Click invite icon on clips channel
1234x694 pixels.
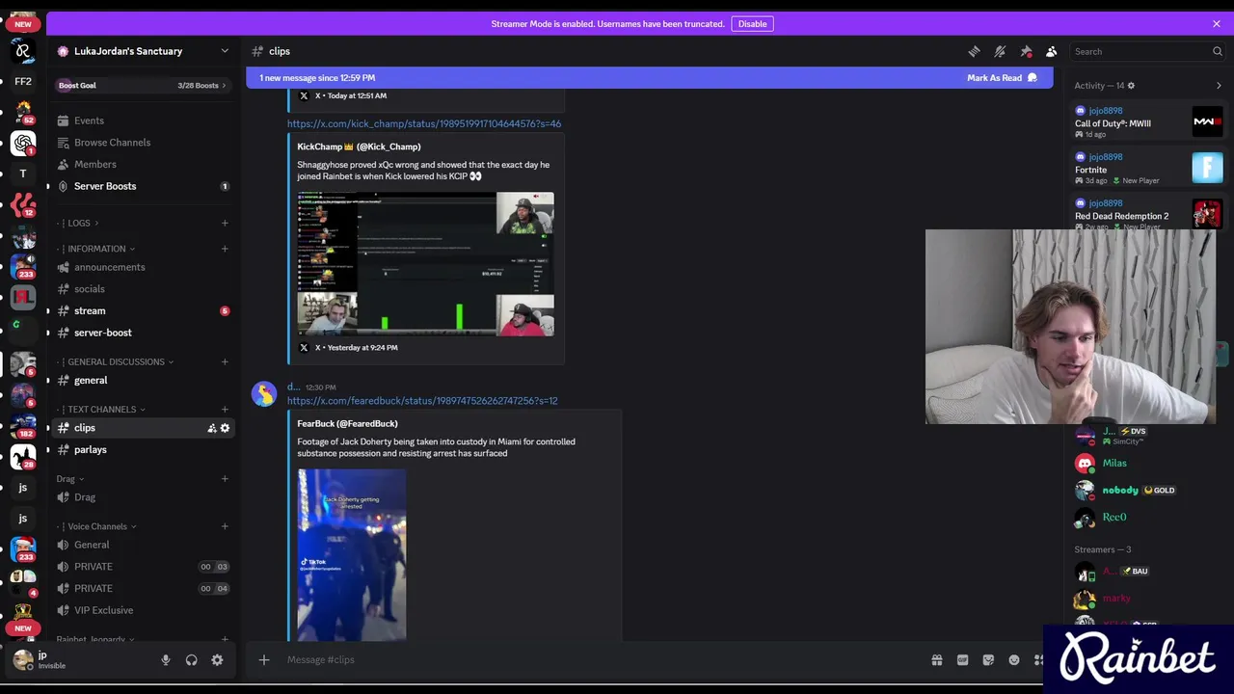211,428
